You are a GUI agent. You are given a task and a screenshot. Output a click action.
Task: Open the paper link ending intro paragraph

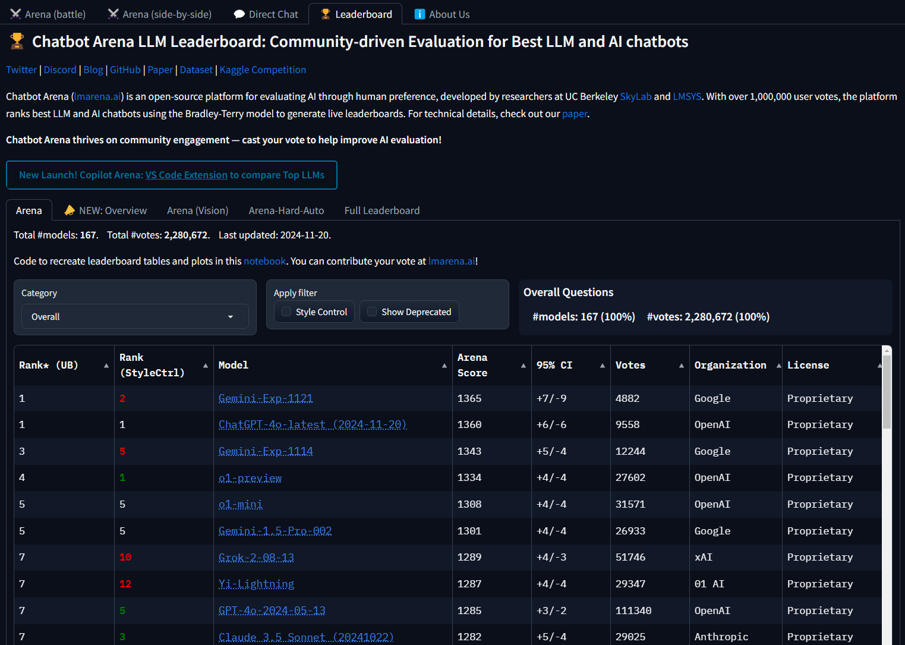575,114
